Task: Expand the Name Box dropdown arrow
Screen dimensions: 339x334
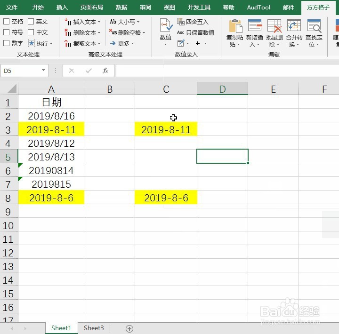Action: point(43,70)
